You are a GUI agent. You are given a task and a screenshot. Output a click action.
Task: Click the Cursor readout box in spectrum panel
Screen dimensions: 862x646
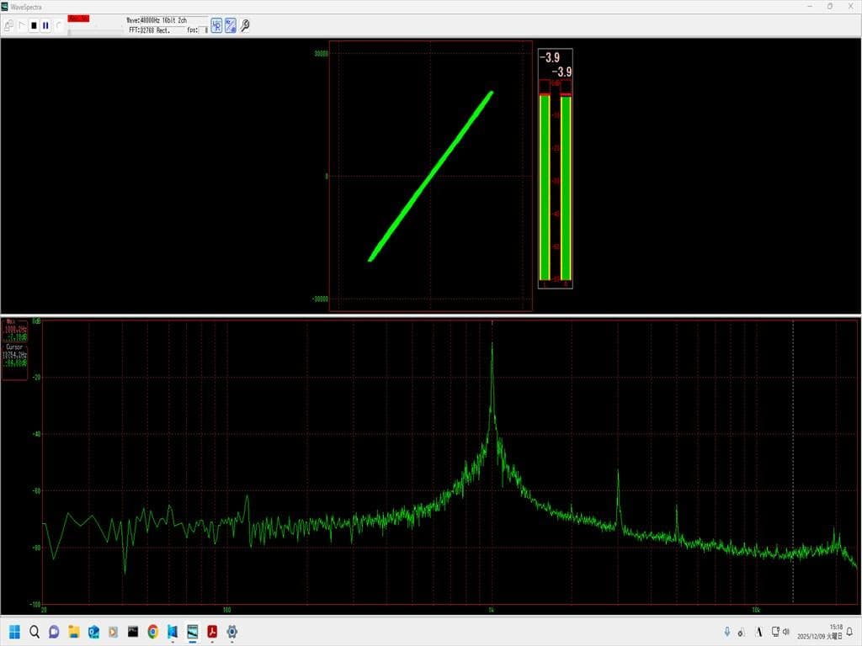click(x=14, y=357)
